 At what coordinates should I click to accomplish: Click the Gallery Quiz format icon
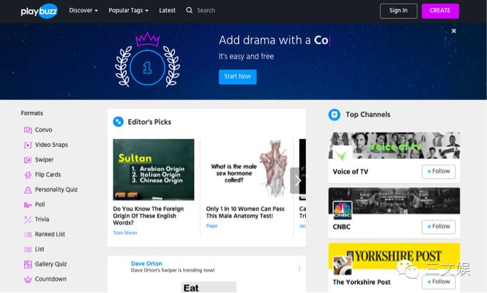(28, 264)
